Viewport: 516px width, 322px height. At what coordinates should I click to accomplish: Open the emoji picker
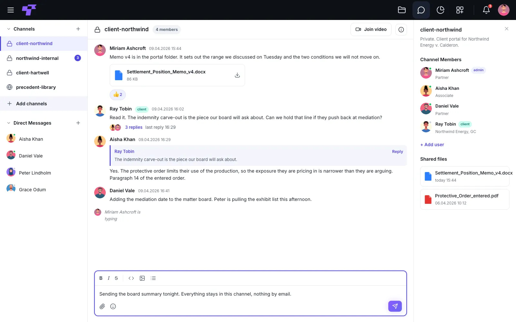pyautogui.click(x=113, y=306)
